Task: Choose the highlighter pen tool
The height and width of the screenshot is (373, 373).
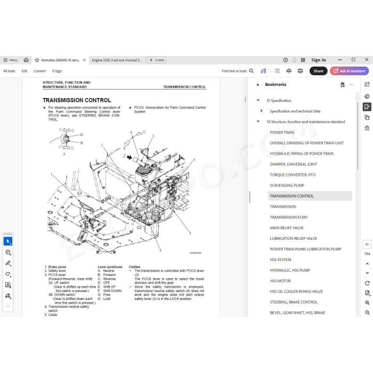Action: pyautogui.click(x=8, y=263)
